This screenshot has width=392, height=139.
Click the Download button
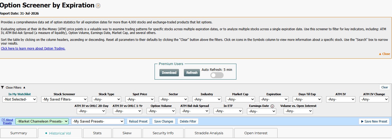169,73
